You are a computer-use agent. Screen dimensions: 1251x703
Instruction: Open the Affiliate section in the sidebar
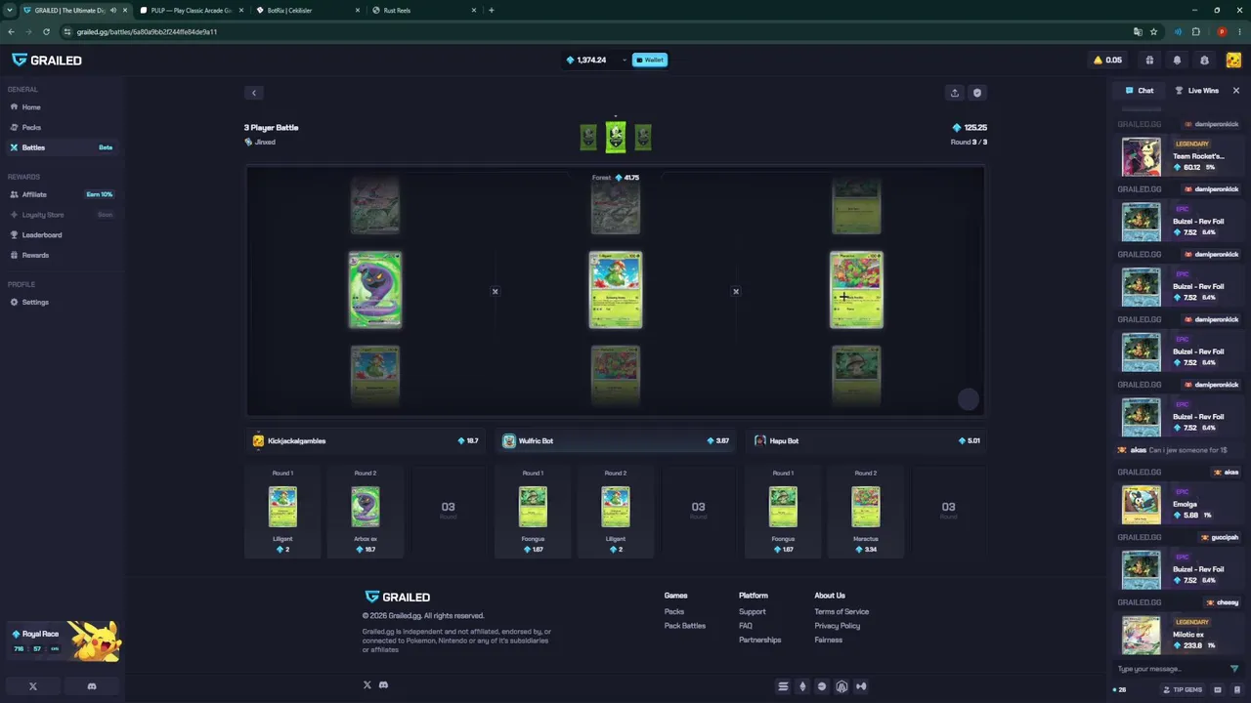[61, 194]
